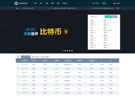Click the 比特币 banner headline

tap(51, 32)
